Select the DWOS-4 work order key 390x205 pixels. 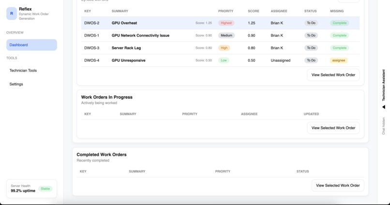[x=92, y=60]
